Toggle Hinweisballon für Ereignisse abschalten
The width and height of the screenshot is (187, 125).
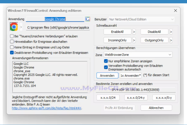coord(12,41)
